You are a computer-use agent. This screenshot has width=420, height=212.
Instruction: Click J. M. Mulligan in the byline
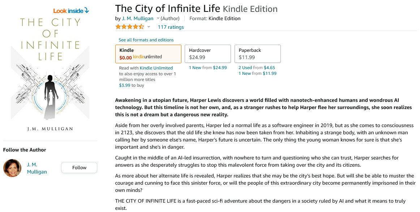coord(138,18)
